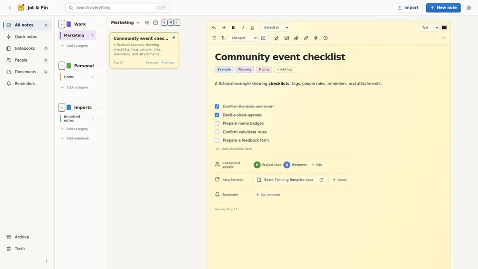Collapse the Imports notebook

coord(62,108)
